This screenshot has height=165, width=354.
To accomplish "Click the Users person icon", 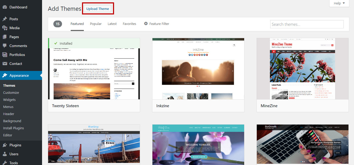I will [5, 154].
